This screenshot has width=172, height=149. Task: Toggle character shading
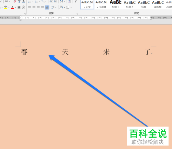click(19, 7)
